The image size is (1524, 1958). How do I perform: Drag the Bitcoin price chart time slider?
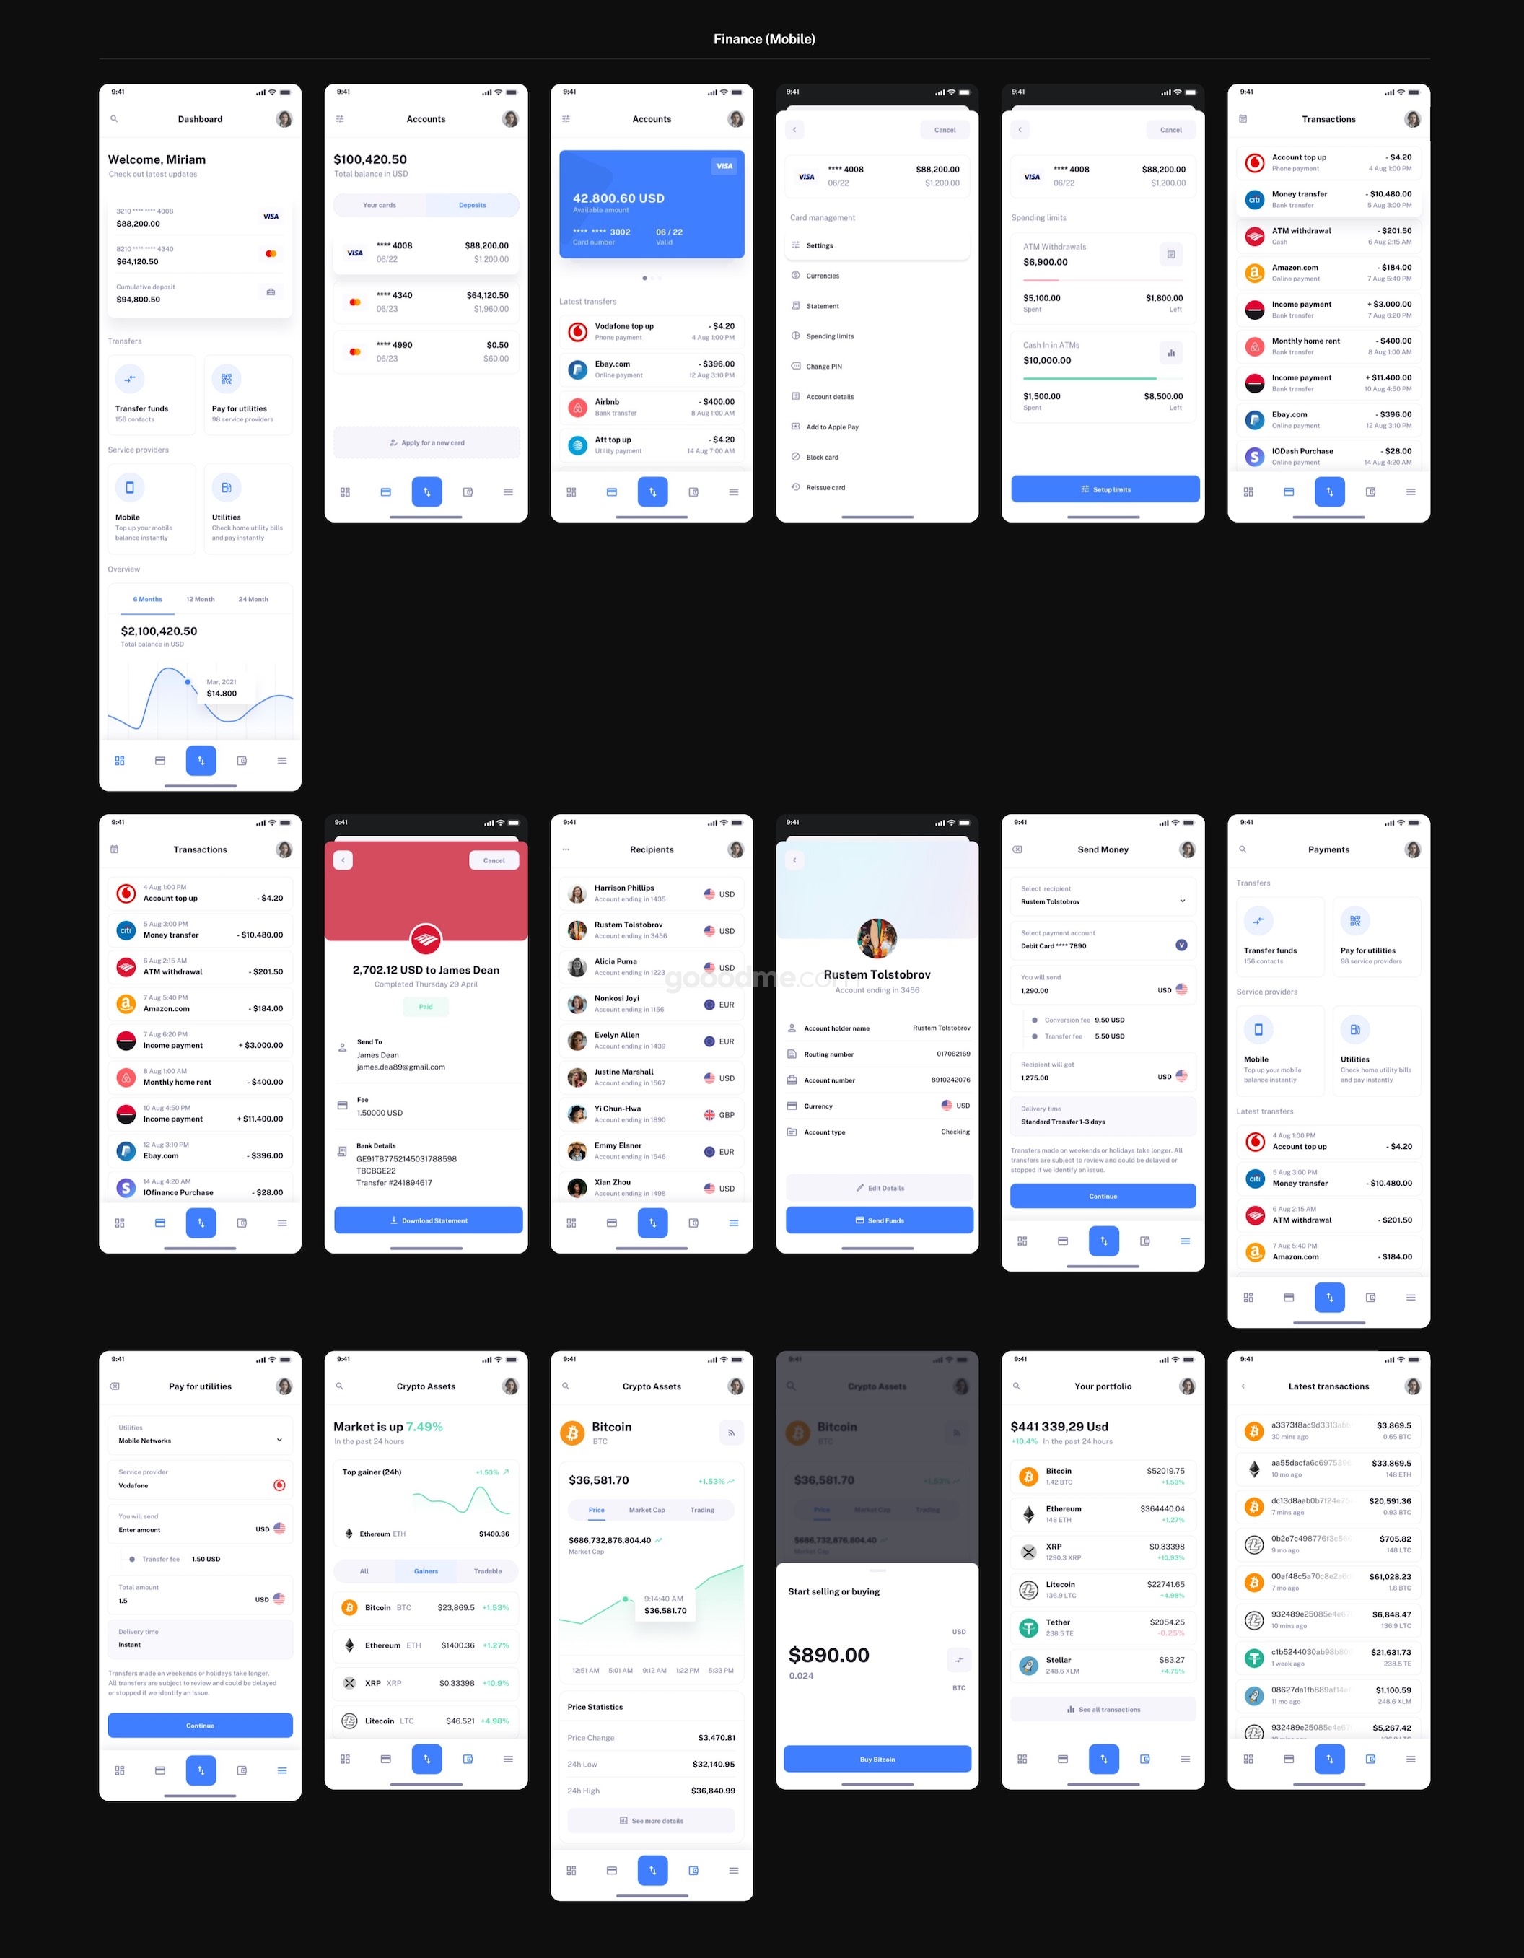pyautogui.click(x=625, y=1597)
